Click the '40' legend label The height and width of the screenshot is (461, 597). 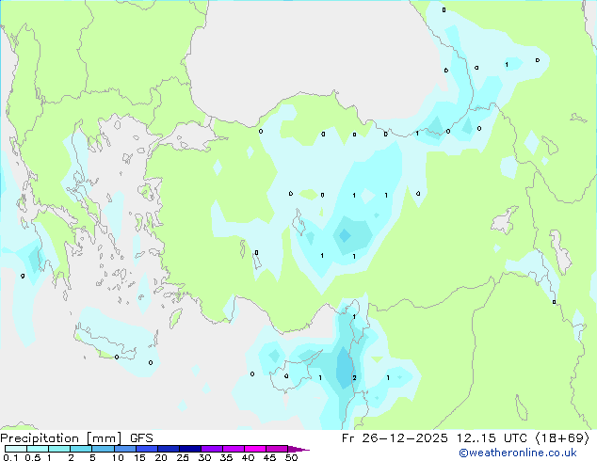click(248, 457)
